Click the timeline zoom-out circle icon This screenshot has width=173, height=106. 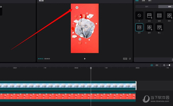(164, 65)
